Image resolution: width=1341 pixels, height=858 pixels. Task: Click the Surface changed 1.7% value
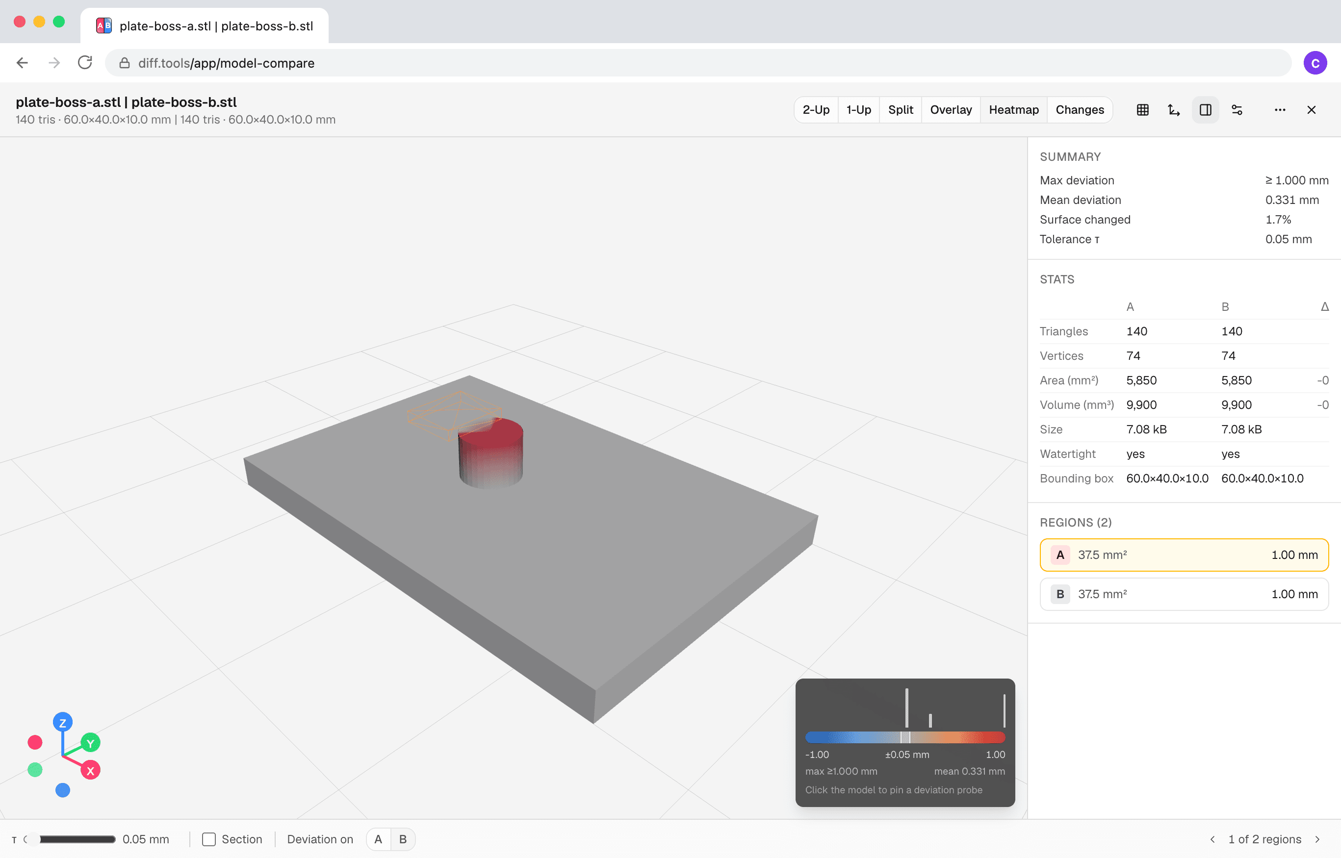coord(1278,220)
